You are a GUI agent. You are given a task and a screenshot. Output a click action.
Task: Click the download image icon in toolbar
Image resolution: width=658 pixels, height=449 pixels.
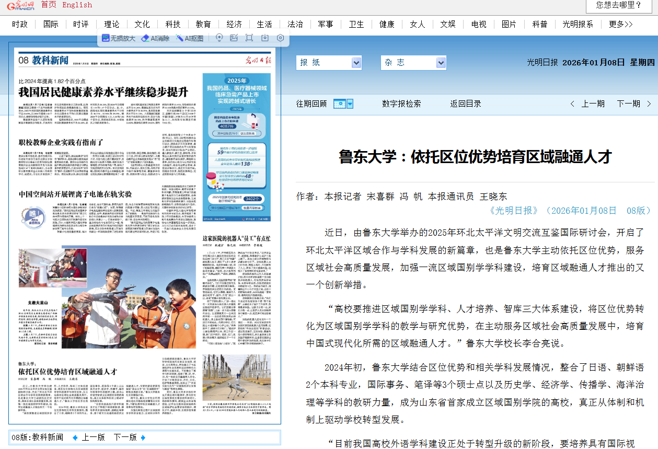pos(265,38)
